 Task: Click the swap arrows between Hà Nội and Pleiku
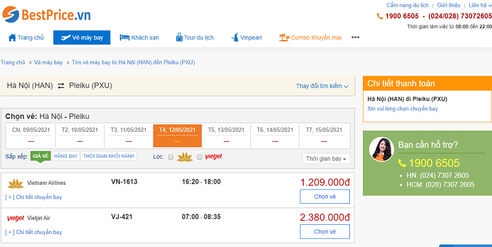[61, 86]
